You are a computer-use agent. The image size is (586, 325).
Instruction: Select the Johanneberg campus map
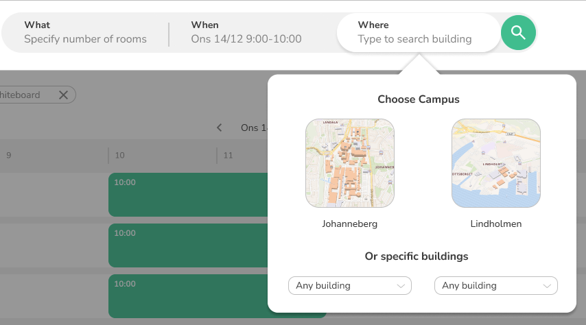(350, 163)
